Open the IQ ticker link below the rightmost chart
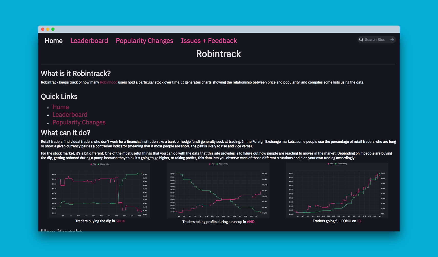438x257 pixels. 359,221
